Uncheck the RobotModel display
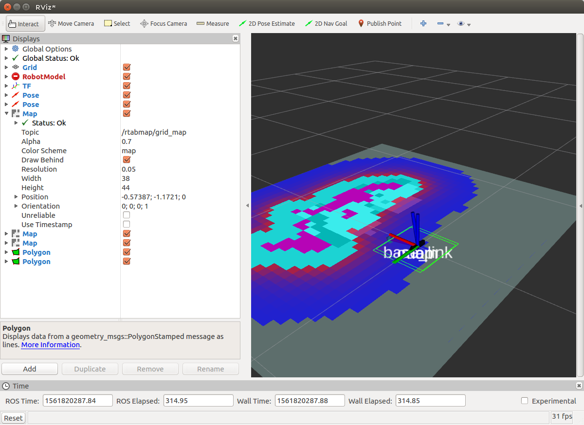The image size is (584, 425). 127,76
